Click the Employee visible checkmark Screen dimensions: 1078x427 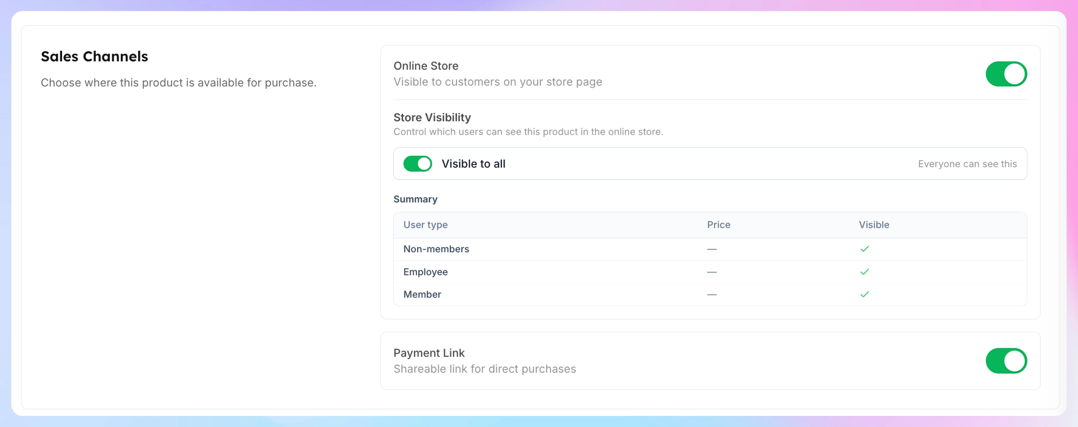864,272
